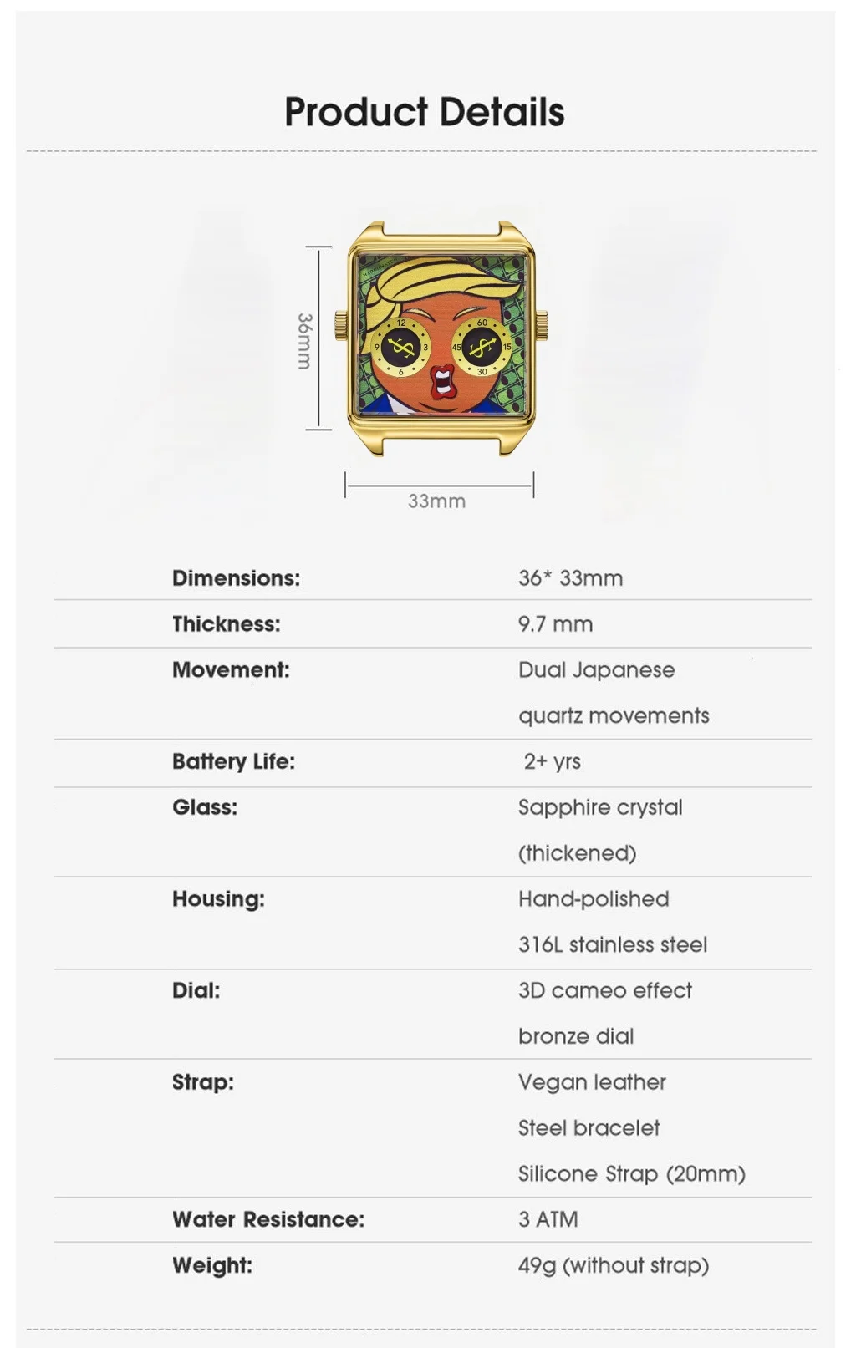Image resolution: width=856 pixels, height=1348 pixels.
Task: Click the right dollar-sign sub-dial on the watch
Action: 482,347
